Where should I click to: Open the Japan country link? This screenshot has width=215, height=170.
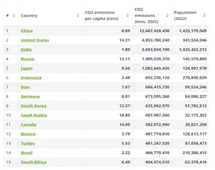point(26,68)
